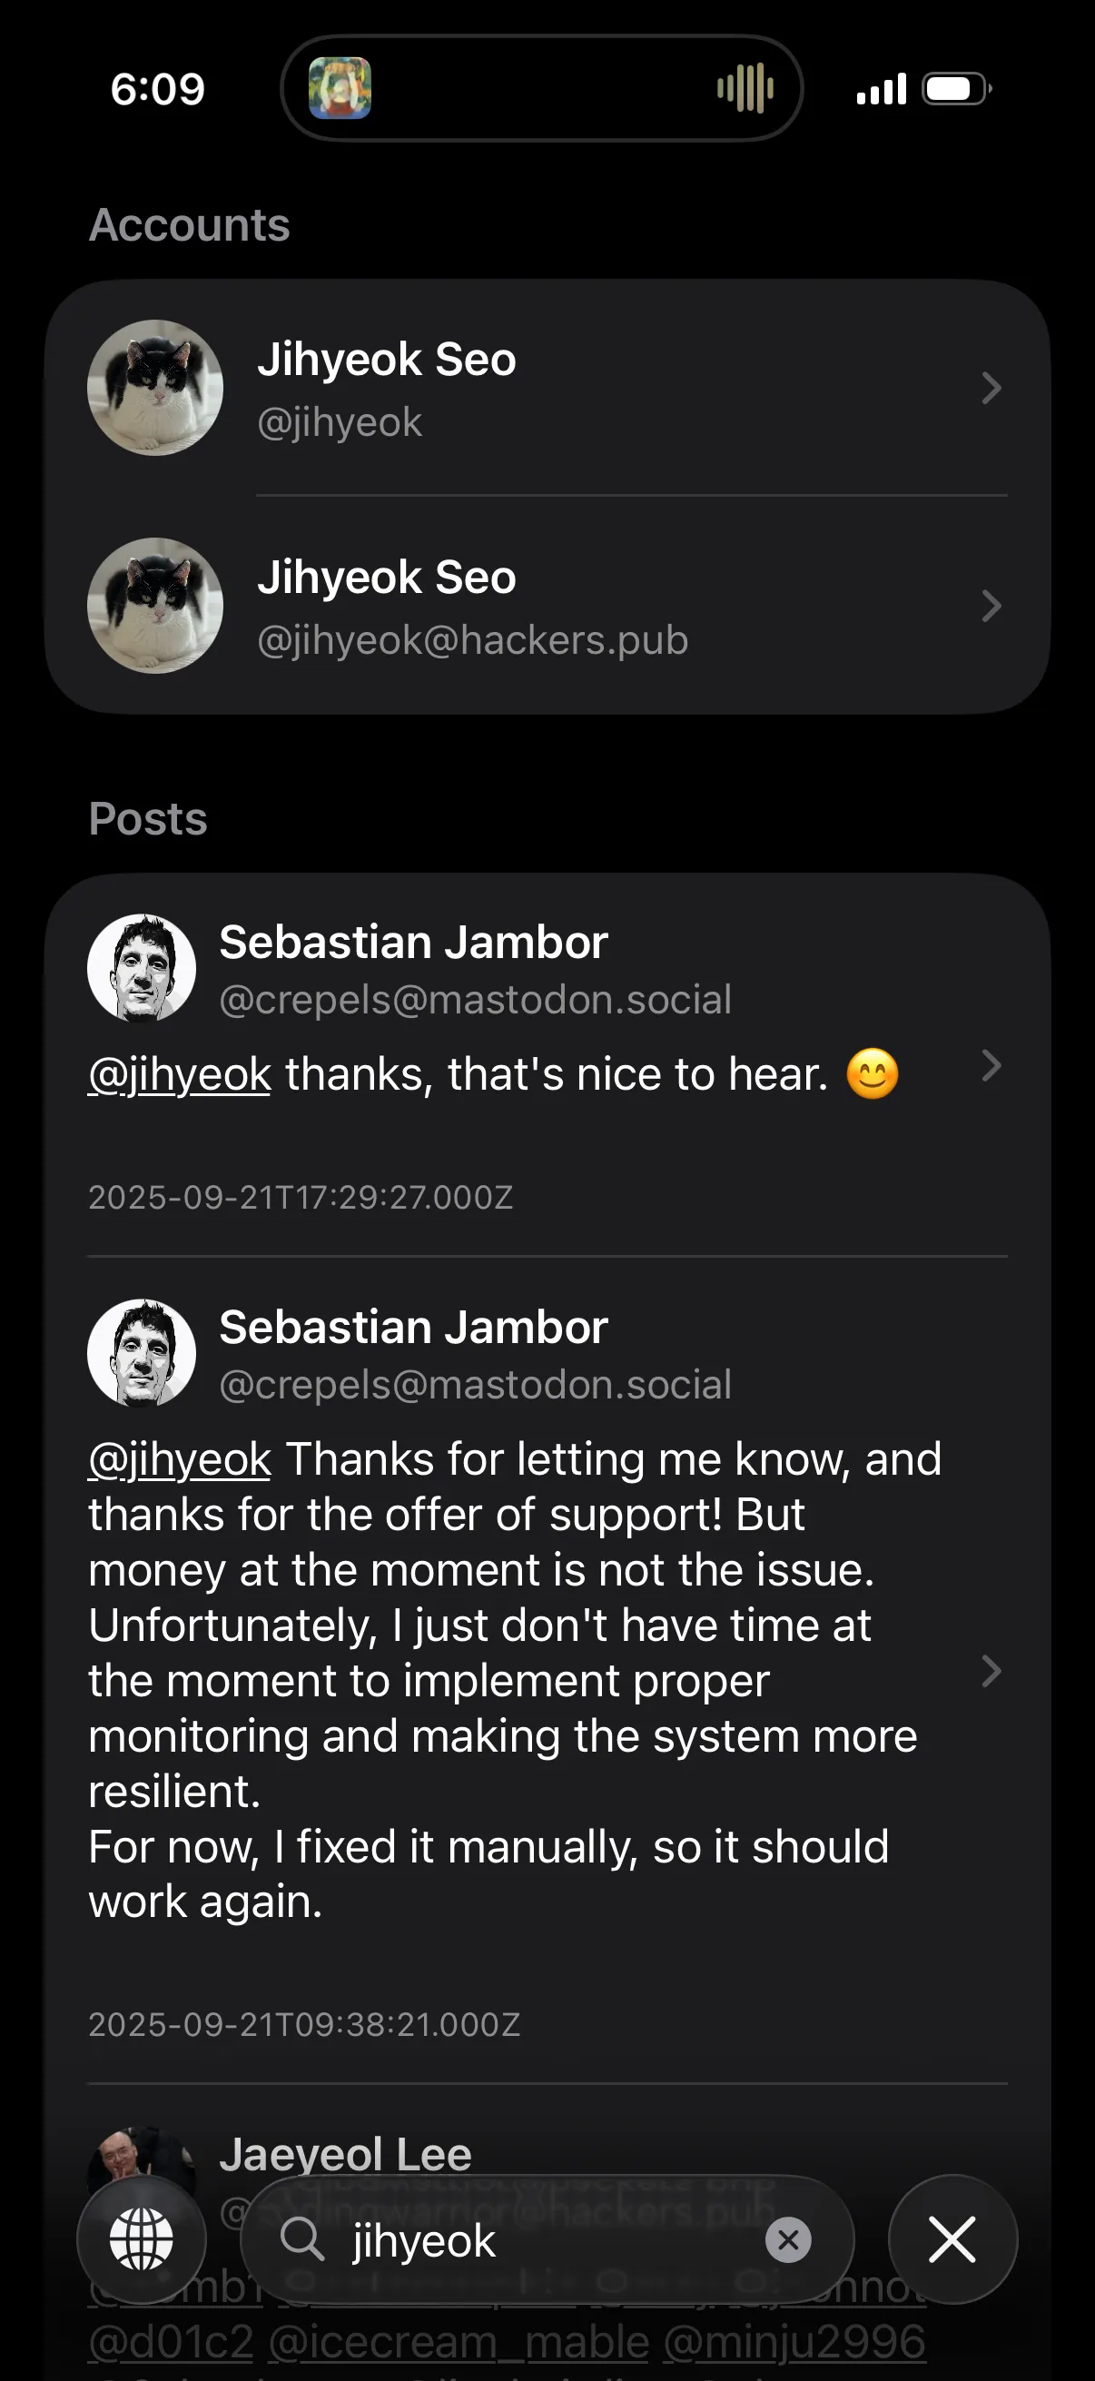Tap the cat avatar for @jihyeok account
Viewport: 1095px width, 2381px height.
tap(155, 387)
